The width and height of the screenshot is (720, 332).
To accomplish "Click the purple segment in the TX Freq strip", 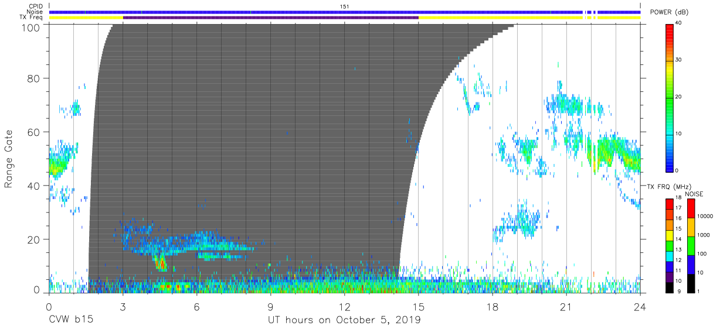I will click(271, 18).
